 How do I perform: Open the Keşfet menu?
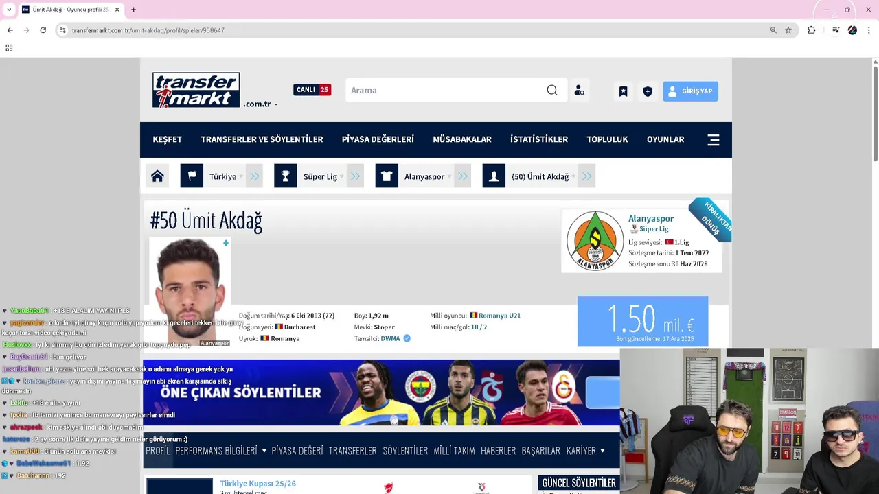[168, 139]
